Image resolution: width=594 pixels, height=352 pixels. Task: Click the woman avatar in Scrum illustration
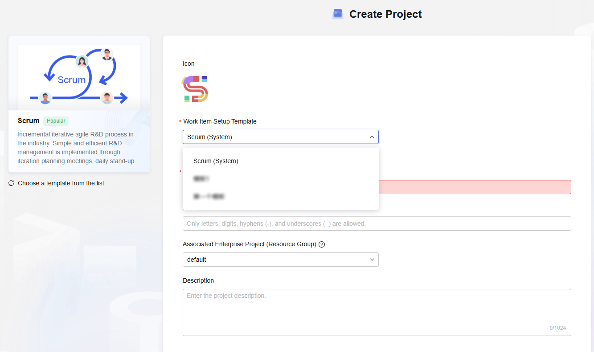tap(82, 61)
